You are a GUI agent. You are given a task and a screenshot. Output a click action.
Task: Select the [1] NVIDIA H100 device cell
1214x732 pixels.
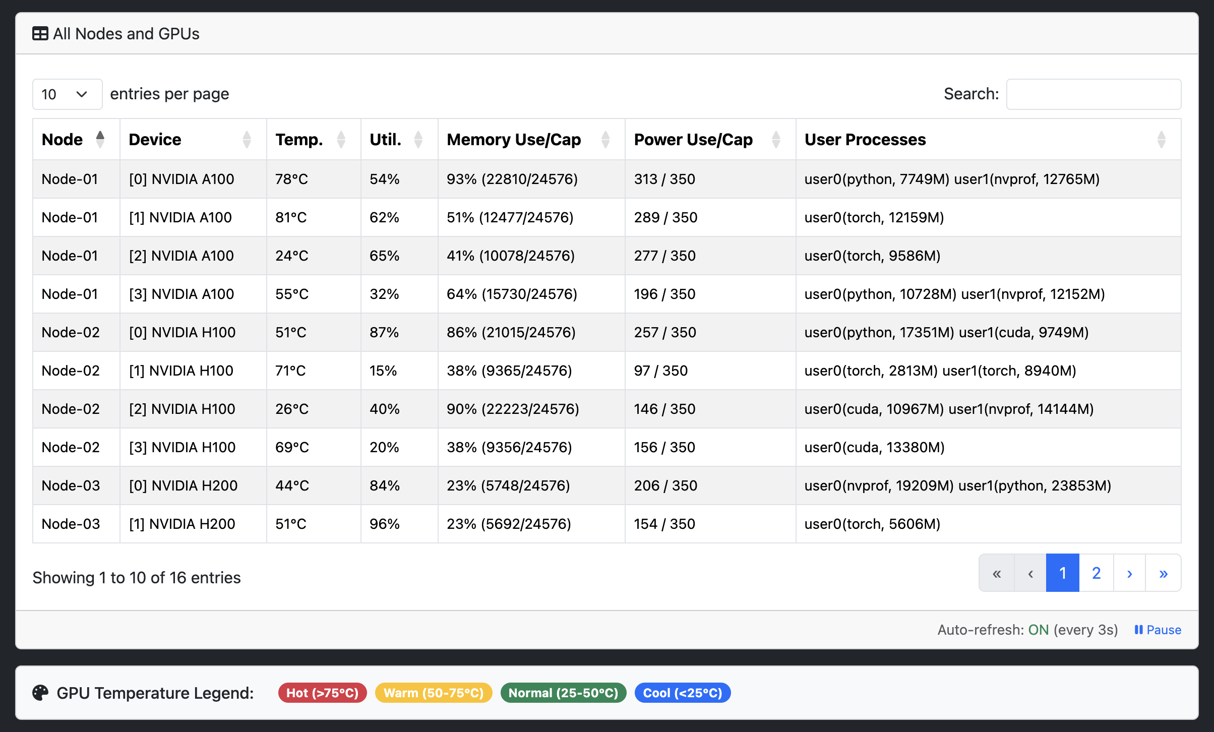point(193,371)
